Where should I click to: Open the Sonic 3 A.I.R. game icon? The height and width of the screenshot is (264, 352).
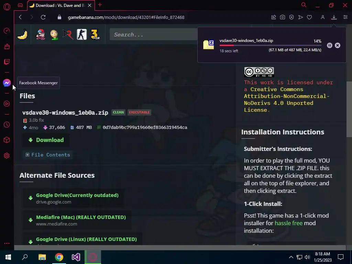pyautogui.click(x=96, y=35)
